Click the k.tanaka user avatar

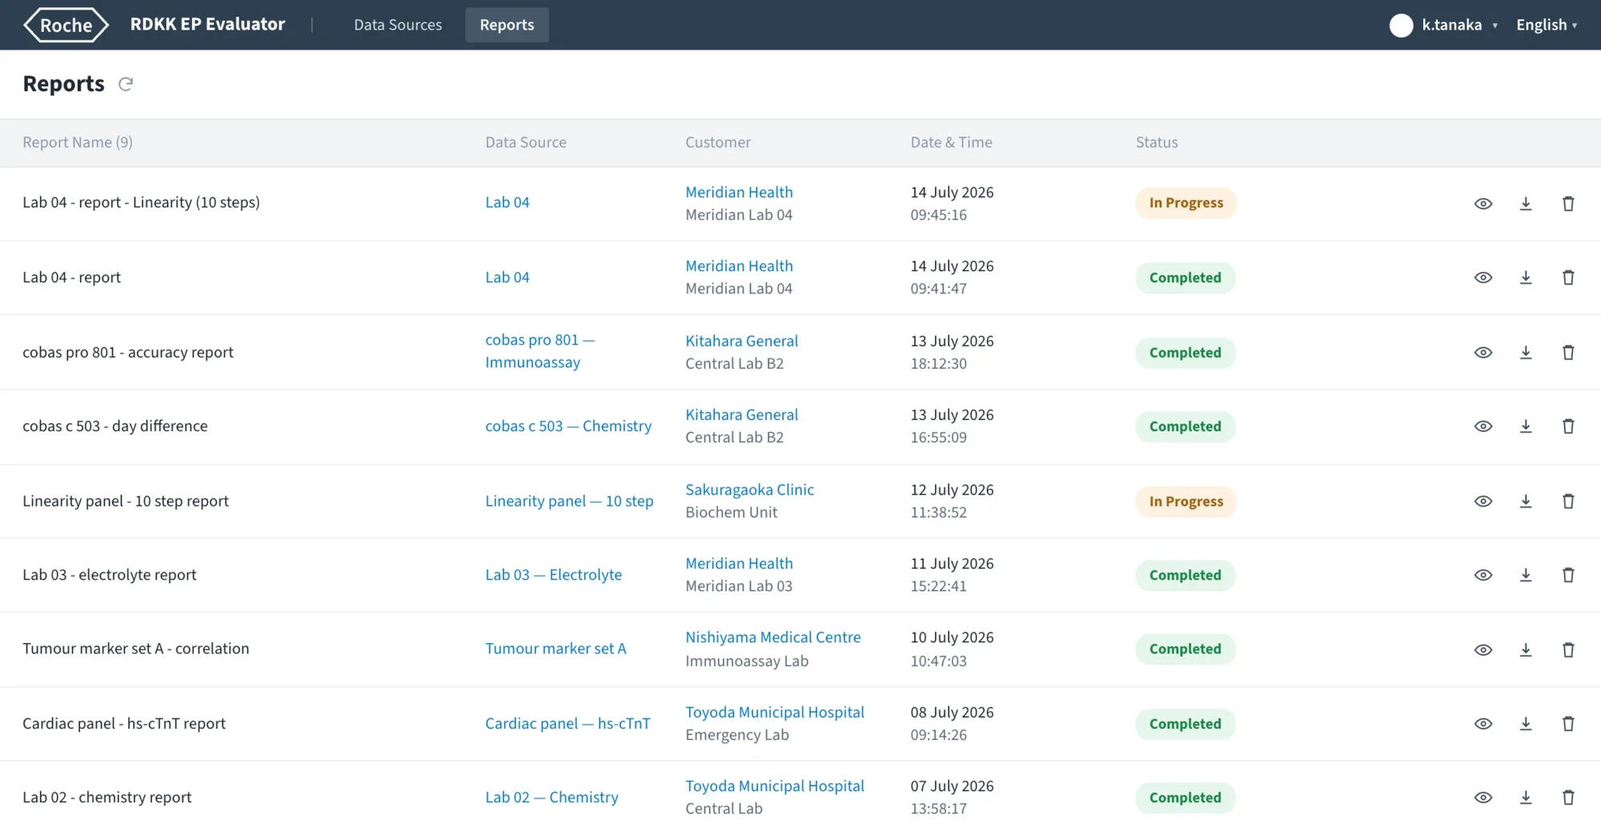[1401, 26]
